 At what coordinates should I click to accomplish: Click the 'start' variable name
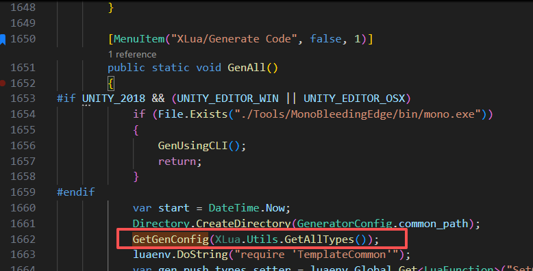(x=174, y=208)
